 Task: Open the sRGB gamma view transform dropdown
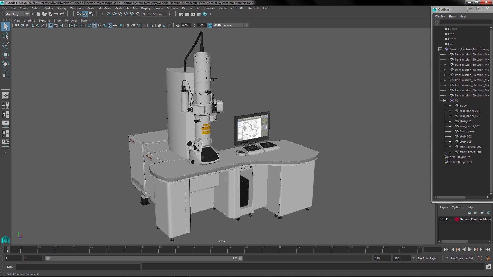click(246, 25)
